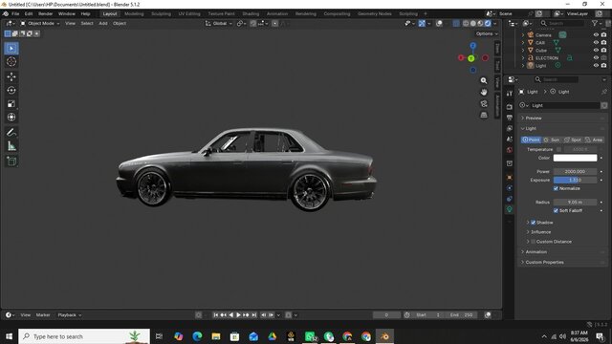Click the Blender logo menu icon
Image resolution: width=612 pixels, height=344 pixels.
tap(6, 13)
